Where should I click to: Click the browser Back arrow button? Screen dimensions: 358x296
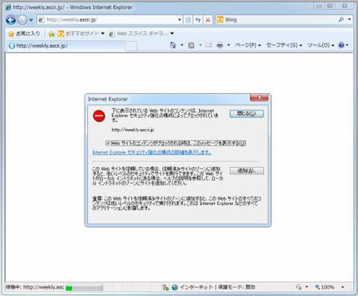click(x=10, y=20)
